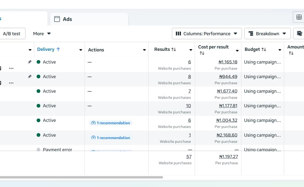Click Using campaign budget in the ₦1,165.18 row
Screen dimensions: 304x187
[262, 62]
